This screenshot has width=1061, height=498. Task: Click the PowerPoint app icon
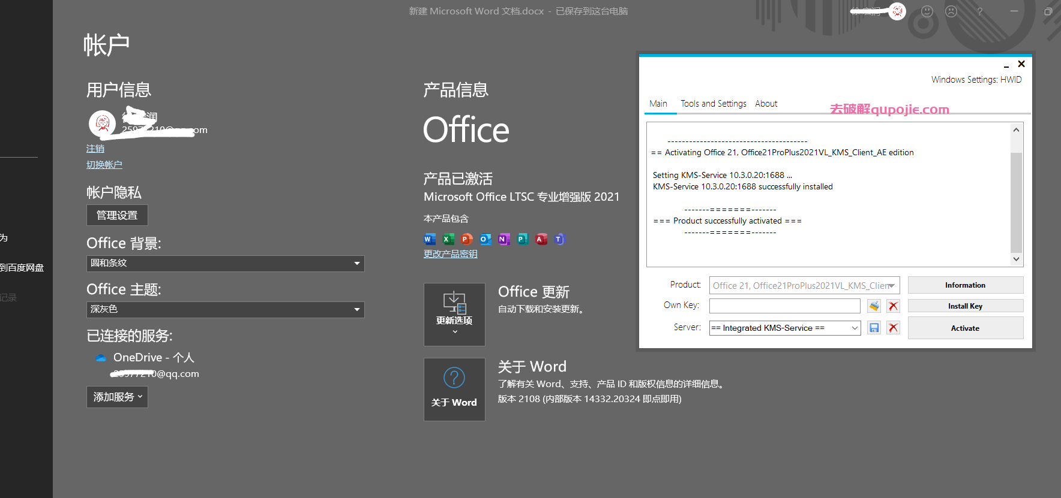click(467, 239)
